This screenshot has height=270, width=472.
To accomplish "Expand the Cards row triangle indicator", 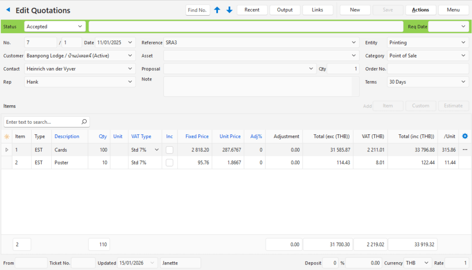I will coord(6,150).
